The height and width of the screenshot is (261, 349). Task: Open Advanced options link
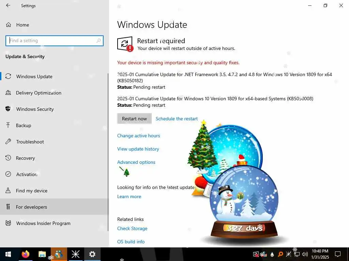click(x=136, y=162)
